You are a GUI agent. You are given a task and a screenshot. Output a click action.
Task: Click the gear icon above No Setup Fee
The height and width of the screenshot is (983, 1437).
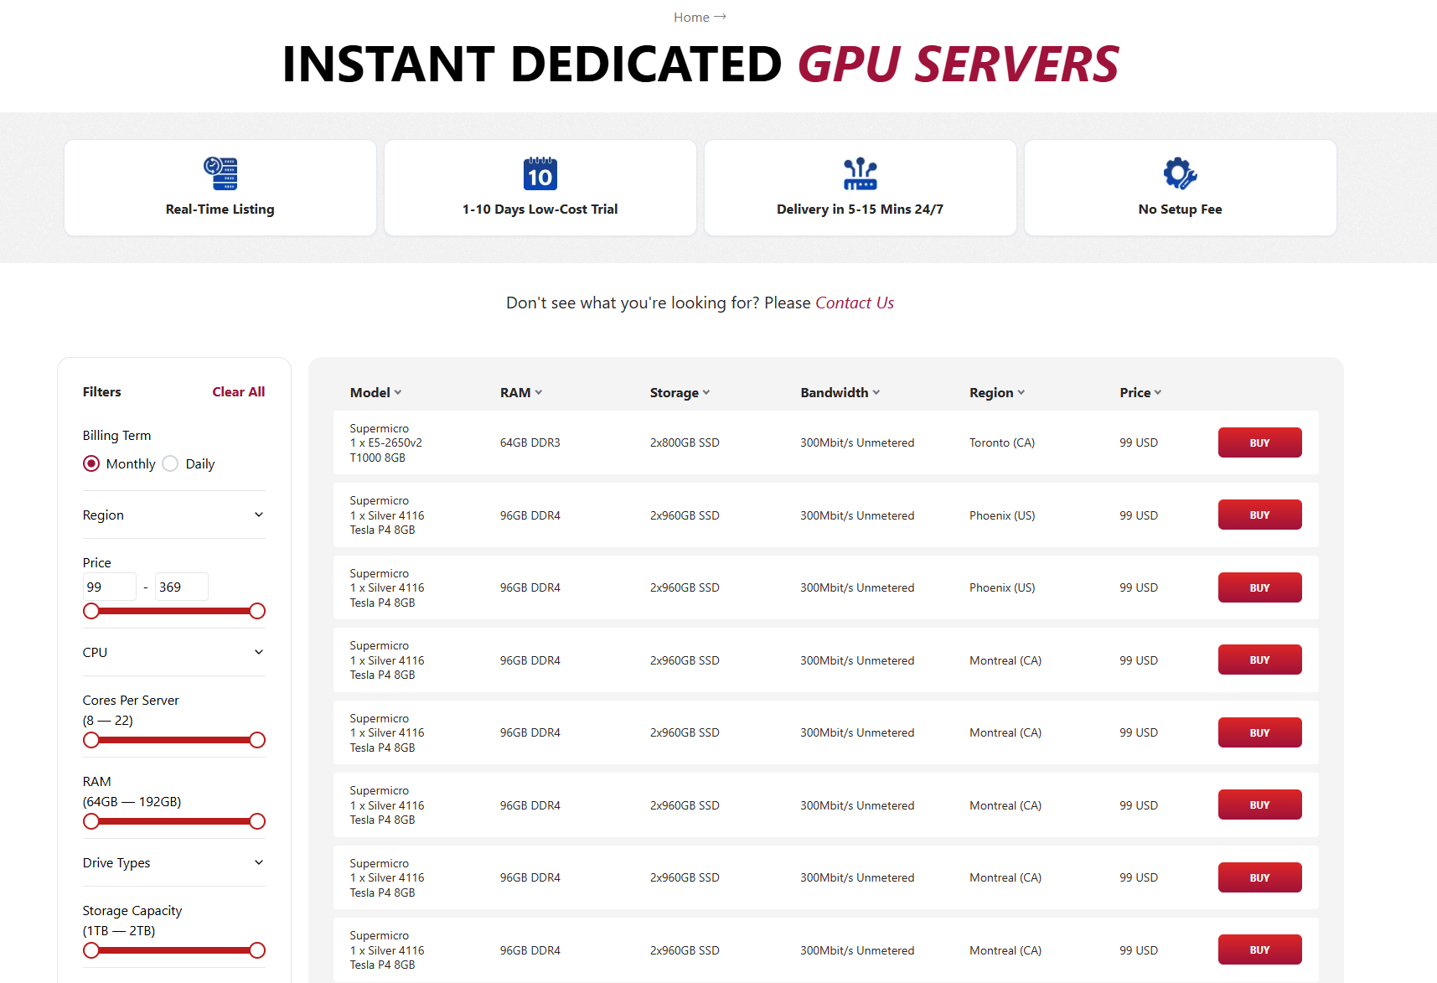1180,173
